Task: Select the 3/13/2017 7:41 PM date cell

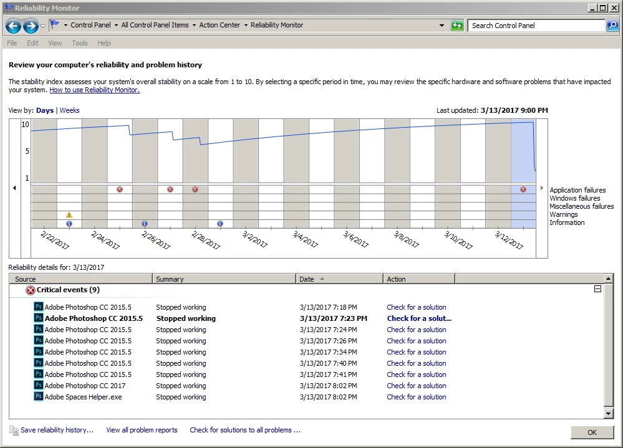Action: tap(328, 374)
